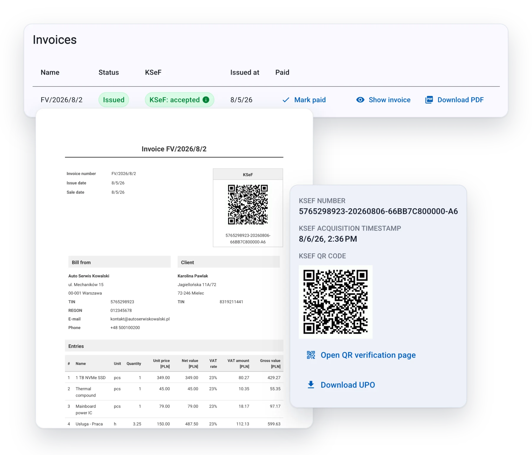This screenshot has height=455, width=532.
Task: Click the Usługa - Praca entry name
Action: [89, 424]
